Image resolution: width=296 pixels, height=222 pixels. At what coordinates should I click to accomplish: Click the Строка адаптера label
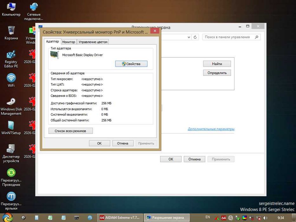(64, 90)
